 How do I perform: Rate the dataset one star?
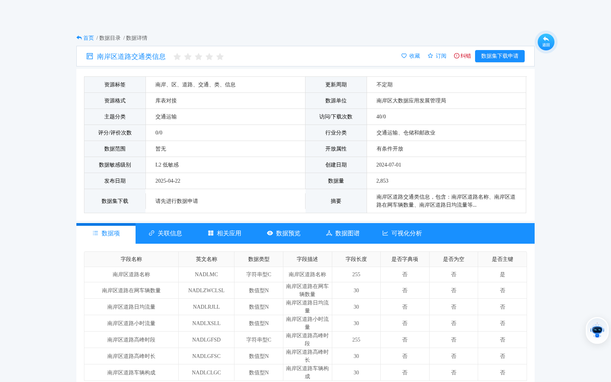[x=177, y=57]
